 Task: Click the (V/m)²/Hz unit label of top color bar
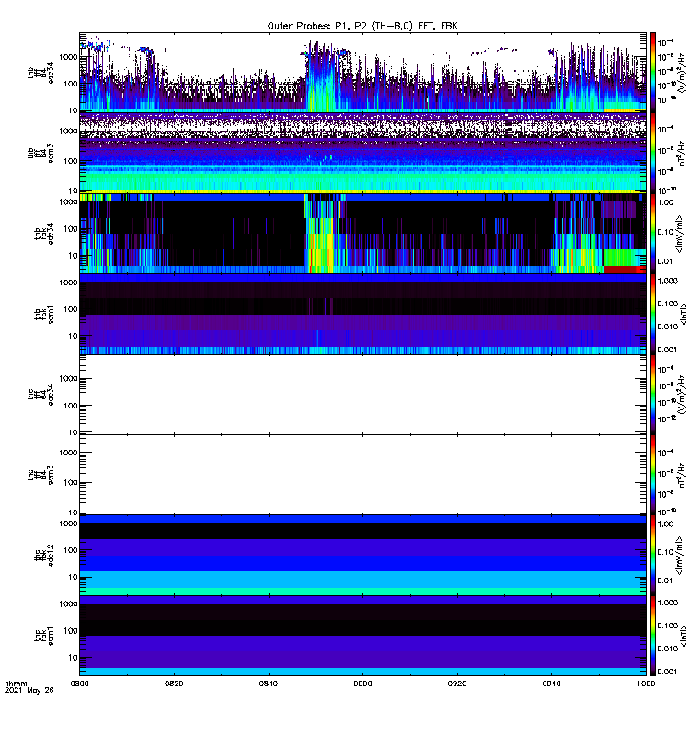[682, 73]
